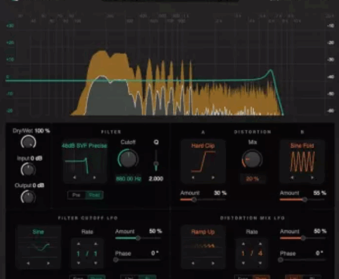This screenshot has height=279, width=339.
Task: Open the Ramp Up LFO waveform selector
Action: pos(203,232)
